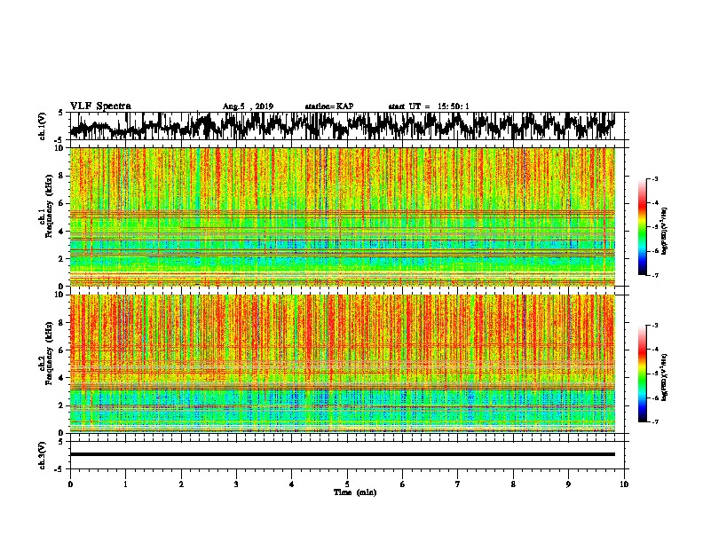Screen dimensions: 703x543
Task: Click the station=KAP label
Action: 329,106
